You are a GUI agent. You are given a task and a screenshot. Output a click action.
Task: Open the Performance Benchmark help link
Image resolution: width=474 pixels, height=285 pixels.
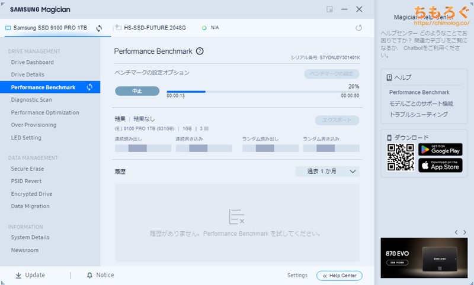[419, 92]
